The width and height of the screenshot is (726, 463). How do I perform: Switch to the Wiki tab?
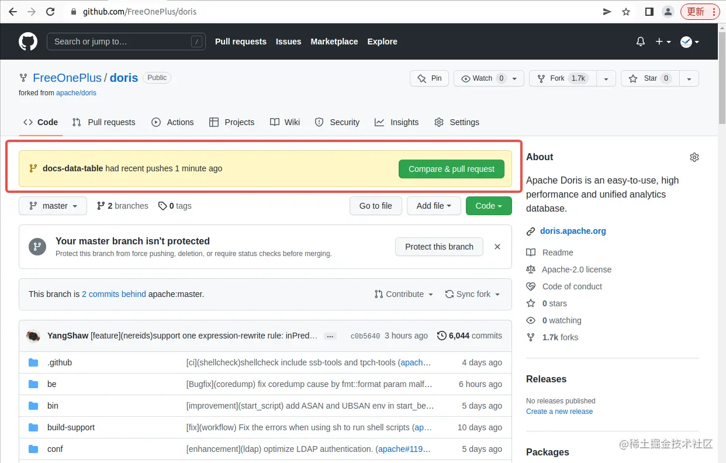click(x=285, y=122)
